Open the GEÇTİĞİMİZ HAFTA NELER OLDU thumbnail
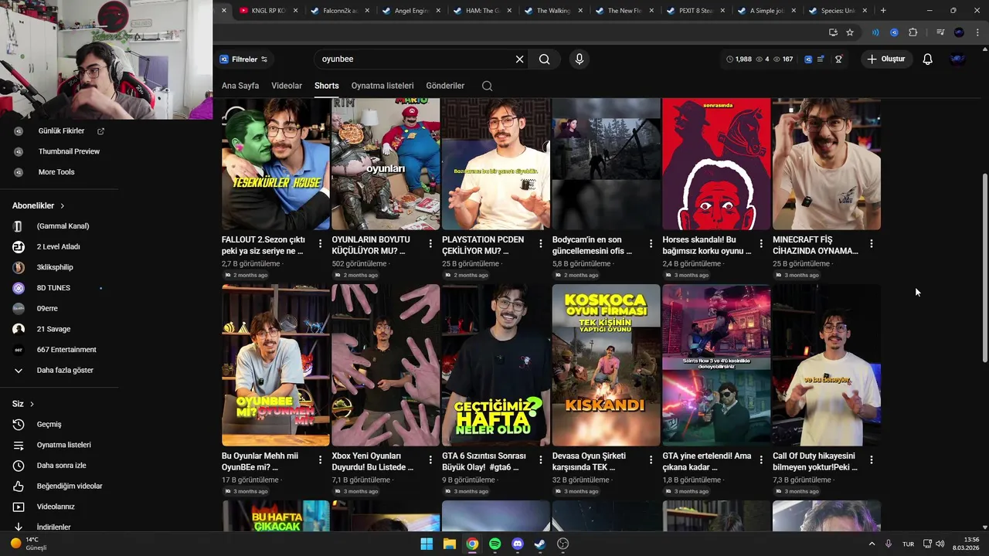The width and height of the screenshot is (989, 556). point(496,365)
